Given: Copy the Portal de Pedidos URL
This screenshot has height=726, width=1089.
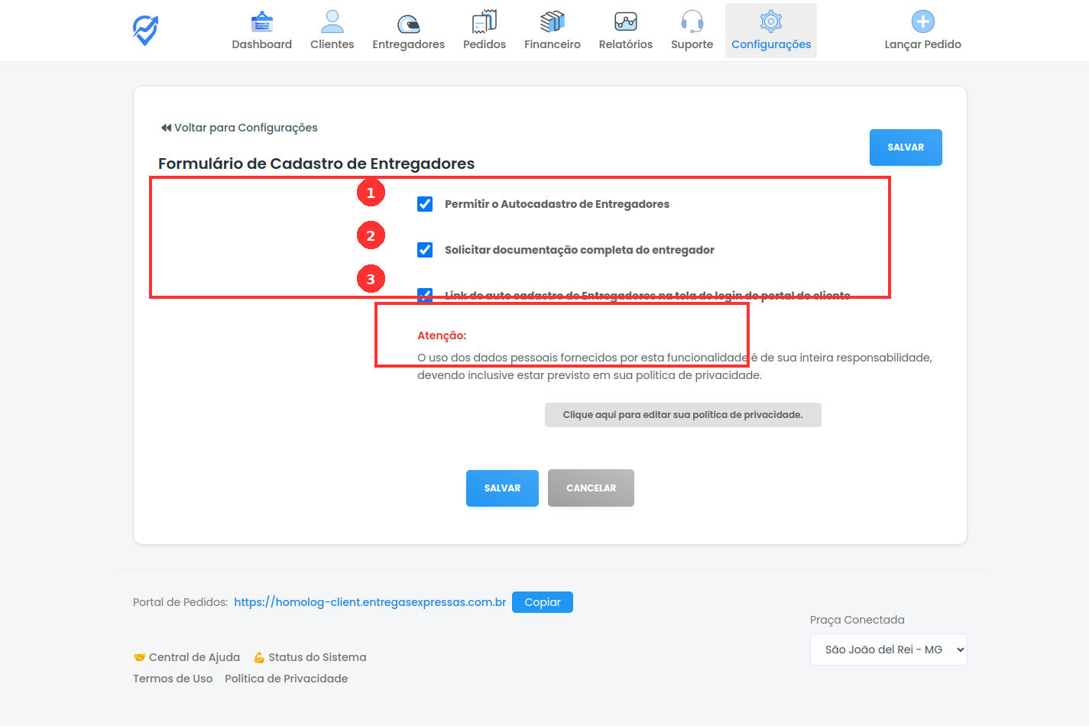Looking at the screenshot, I should point(543,601).
